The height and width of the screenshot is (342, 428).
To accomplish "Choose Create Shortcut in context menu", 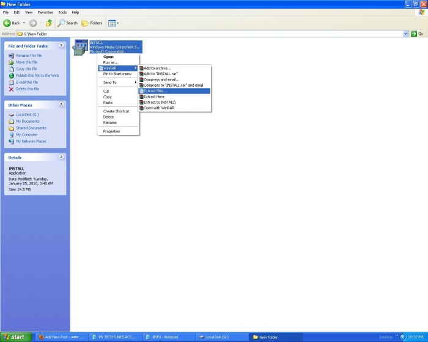I will 118,111.
